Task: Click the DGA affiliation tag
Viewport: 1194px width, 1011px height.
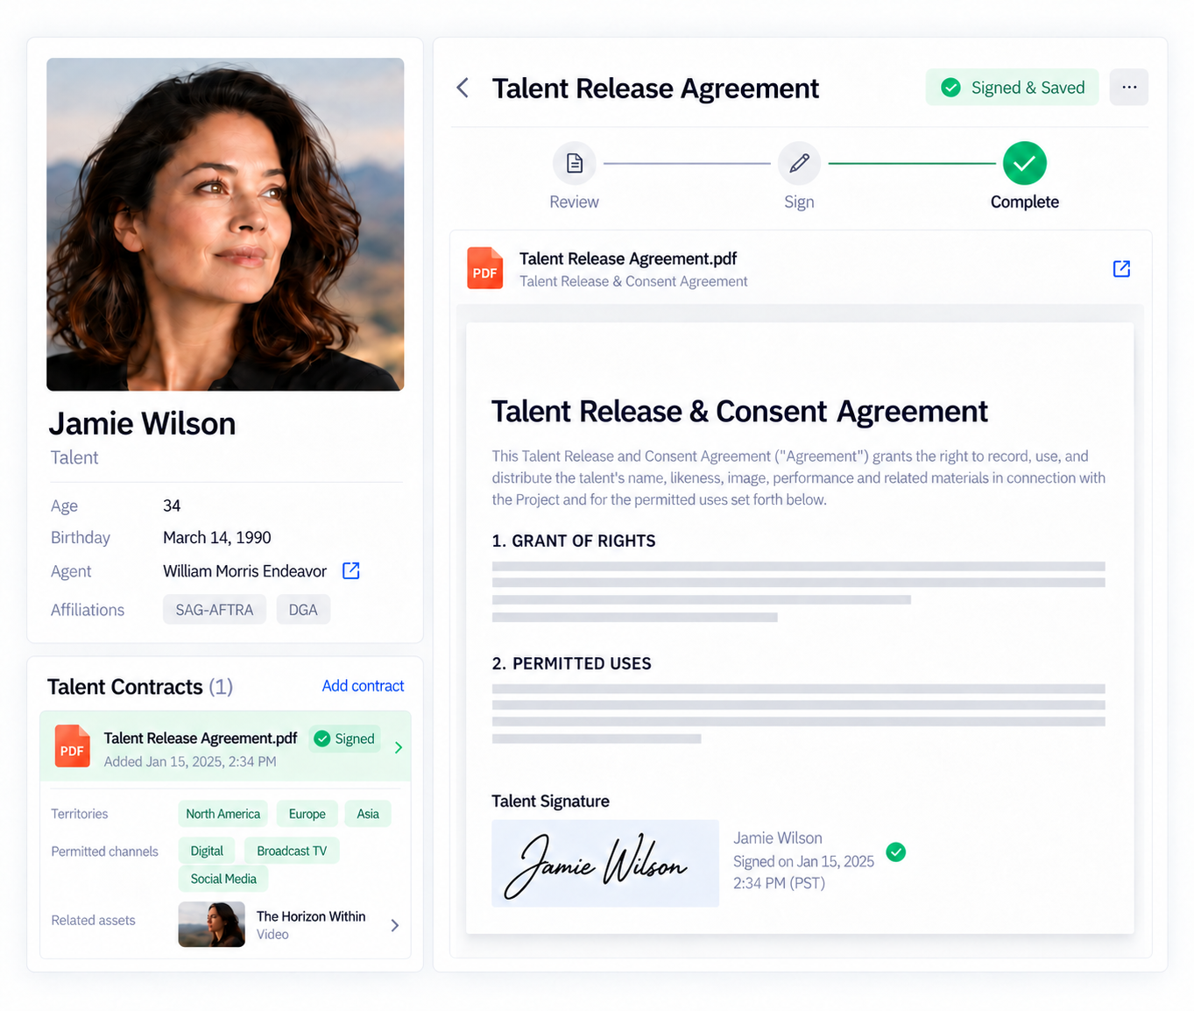Action: [303, 610]
